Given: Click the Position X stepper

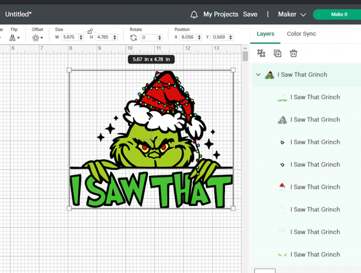Looking at the screenshot, I should tap(199, 37).
